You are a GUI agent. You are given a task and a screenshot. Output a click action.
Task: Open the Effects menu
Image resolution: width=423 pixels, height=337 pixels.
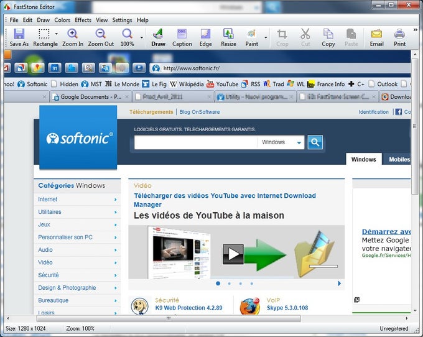click(x=83, y=20)
